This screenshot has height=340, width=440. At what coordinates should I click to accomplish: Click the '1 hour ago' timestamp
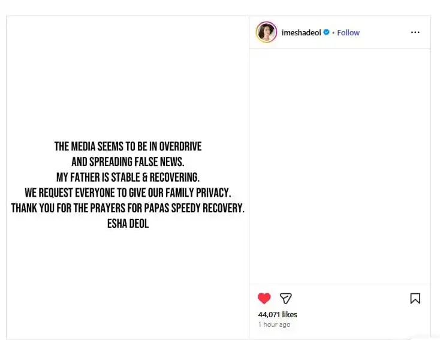tap(274, 324)
